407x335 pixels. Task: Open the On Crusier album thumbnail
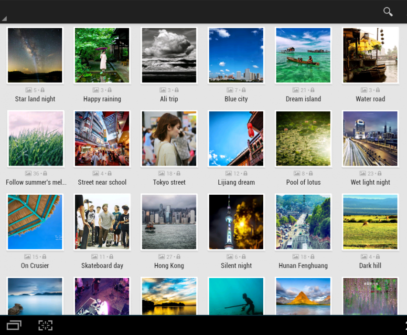tap(35, 222)
